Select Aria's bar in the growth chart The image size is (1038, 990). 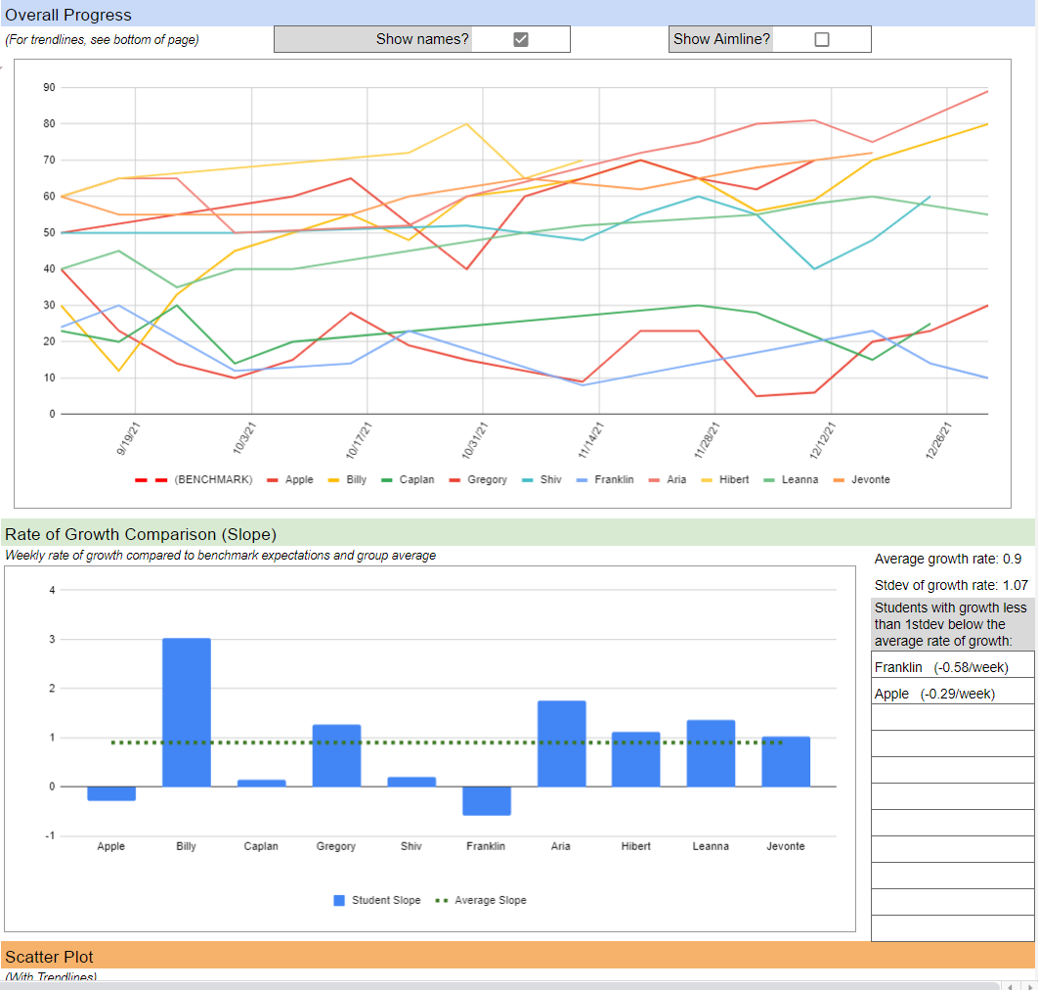click(x=561, y=743)
